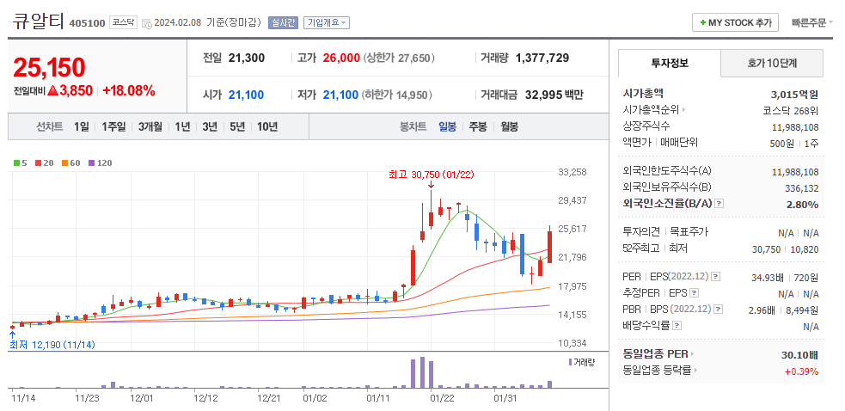Open the help icon beside 외국인소진율(B/A)
845x411 pixels.
click(719, 204)
